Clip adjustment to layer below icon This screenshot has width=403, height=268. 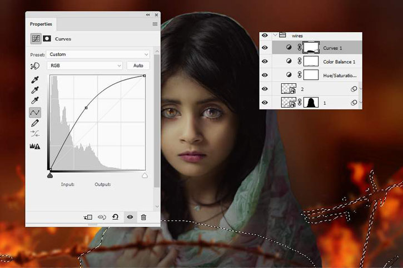[88, 217]
